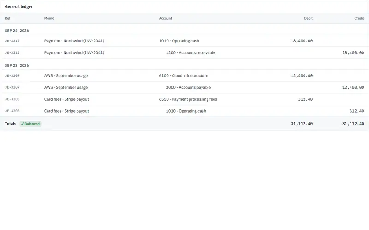Select the 2000 · Accounts payable account

(x=188, y=87)
